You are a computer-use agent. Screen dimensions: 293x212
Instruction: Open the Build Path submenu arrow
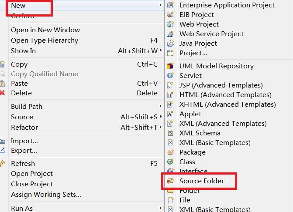click(x=161, y=106)
